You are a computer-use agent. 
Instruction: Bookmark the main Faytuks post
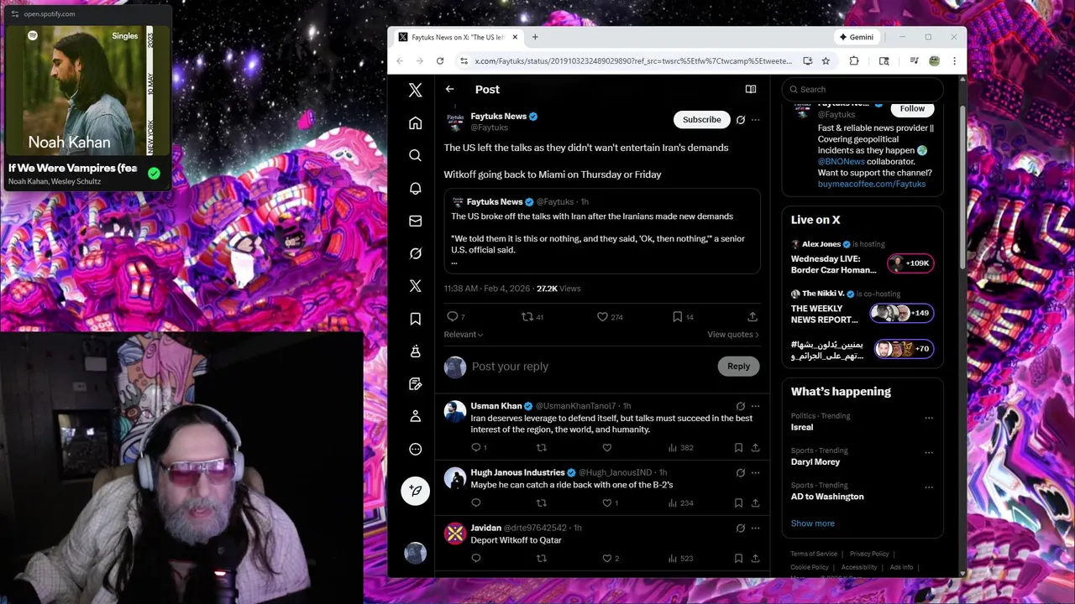677,316
